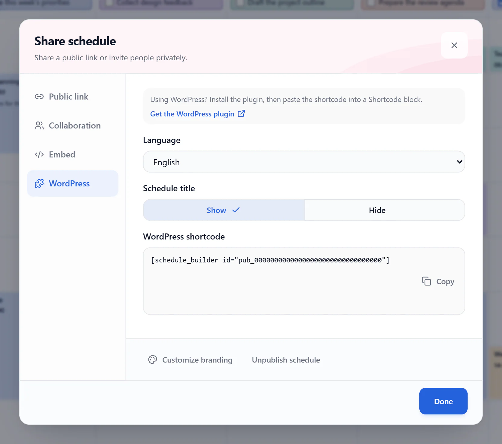Choose Show for schedule title
502x444 pixels.
pos(224,210)
